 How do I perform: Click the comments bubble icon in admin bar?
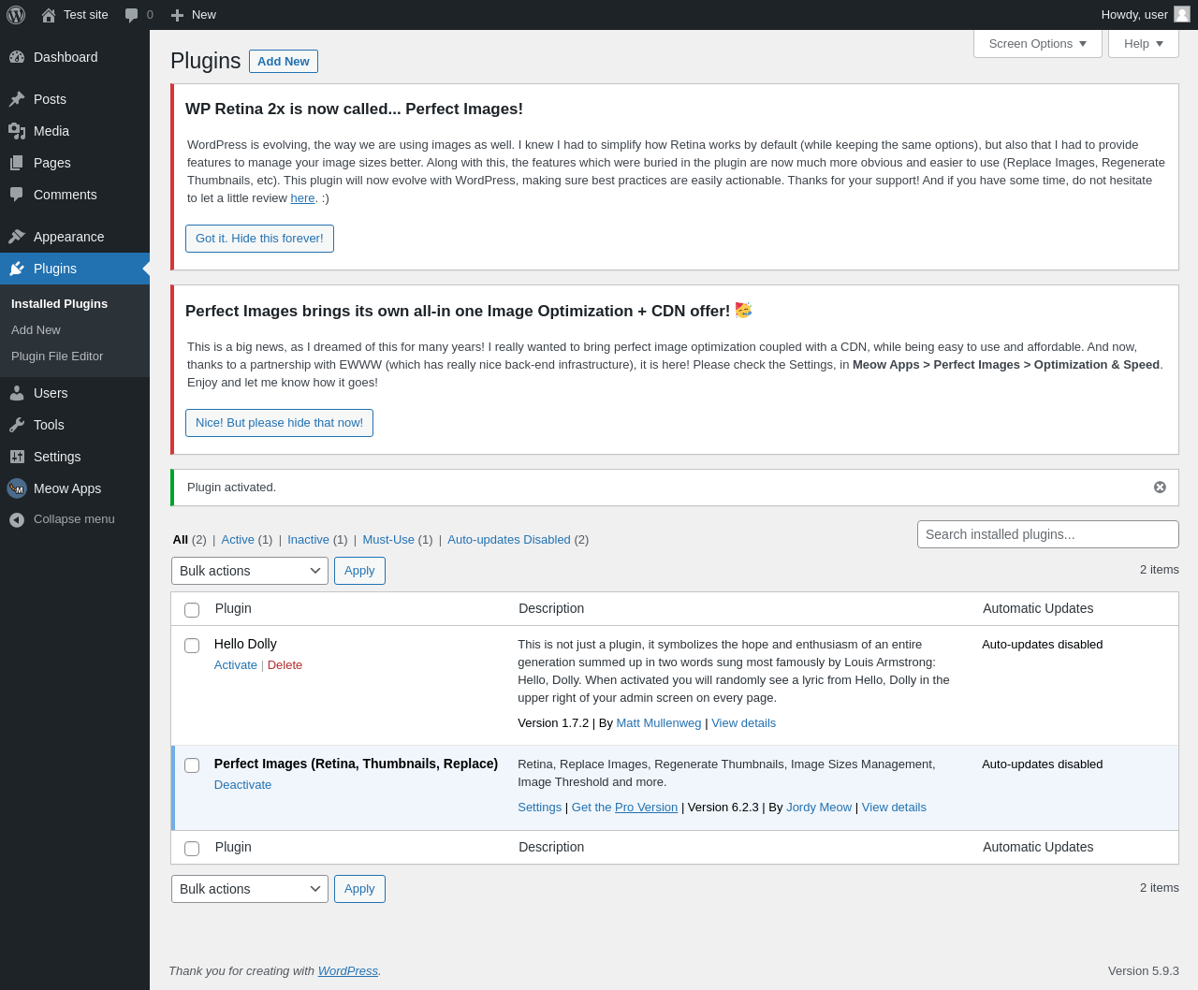click(x=132, y=15)
